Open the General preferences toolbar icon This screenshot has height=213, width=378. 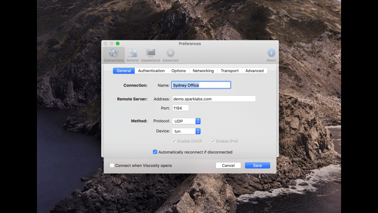coord(133,54)
